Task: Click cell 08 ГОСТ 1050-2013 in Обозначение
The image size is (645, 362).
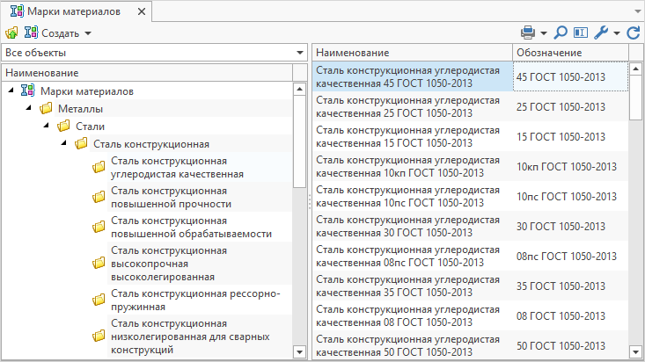Action: 570,316
